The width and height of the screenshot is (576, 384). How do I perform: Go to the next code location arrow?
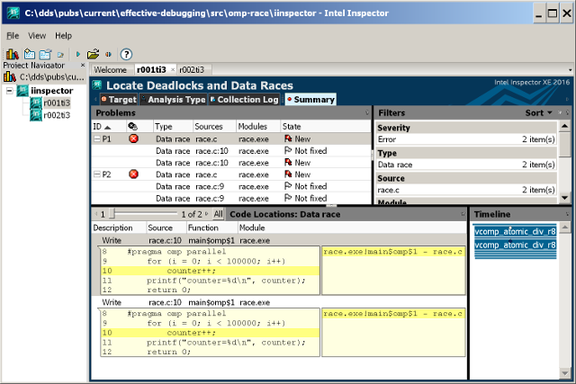click(206, 214)
